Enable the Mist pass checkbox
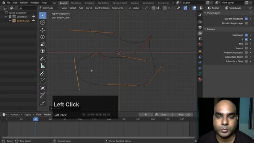 point(246,44)
